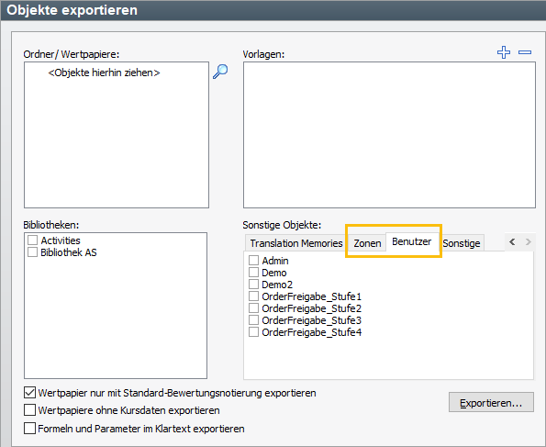Open the Zonen tab
546x447 pixels.
(367, 243)
